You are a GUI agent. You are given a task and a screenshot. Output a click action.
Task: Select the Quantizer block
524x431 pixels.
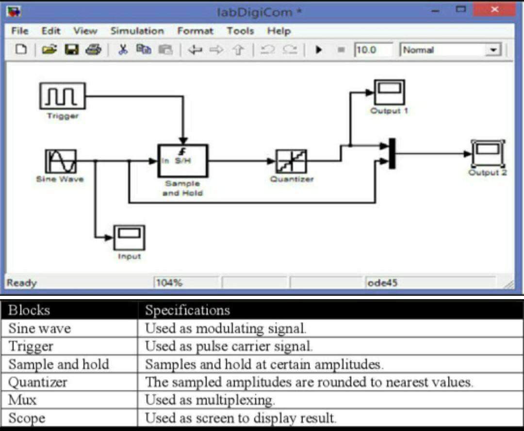[292, 160]
